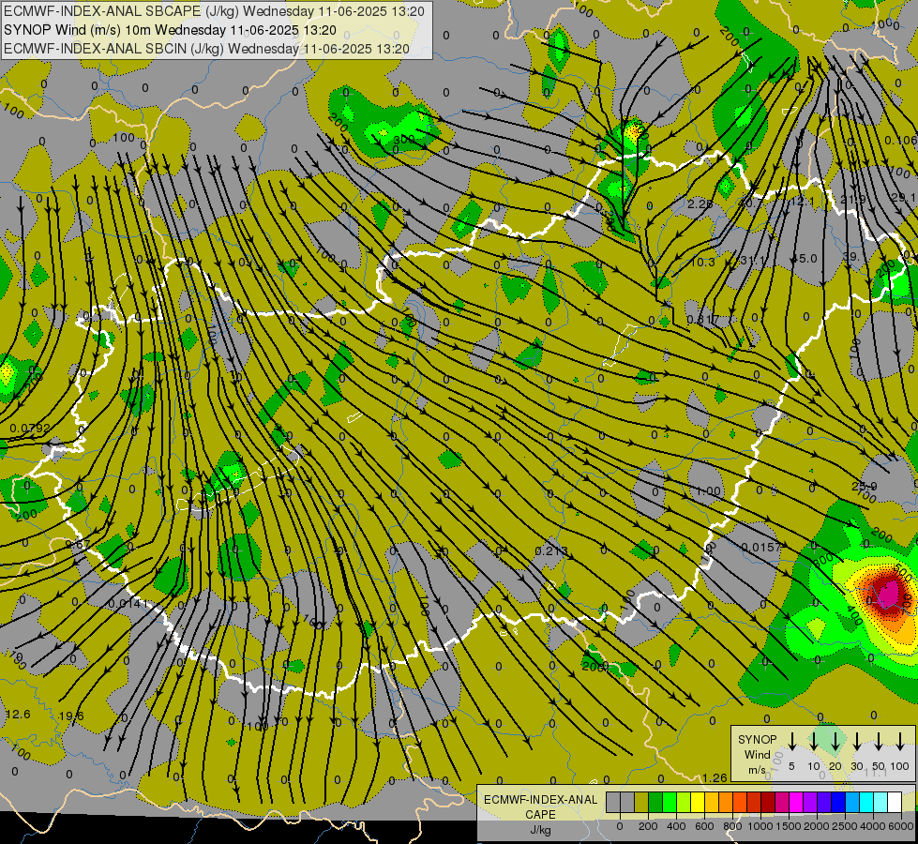Pick the olive 100–200 J/kg legend swatch

coord(641,803)
